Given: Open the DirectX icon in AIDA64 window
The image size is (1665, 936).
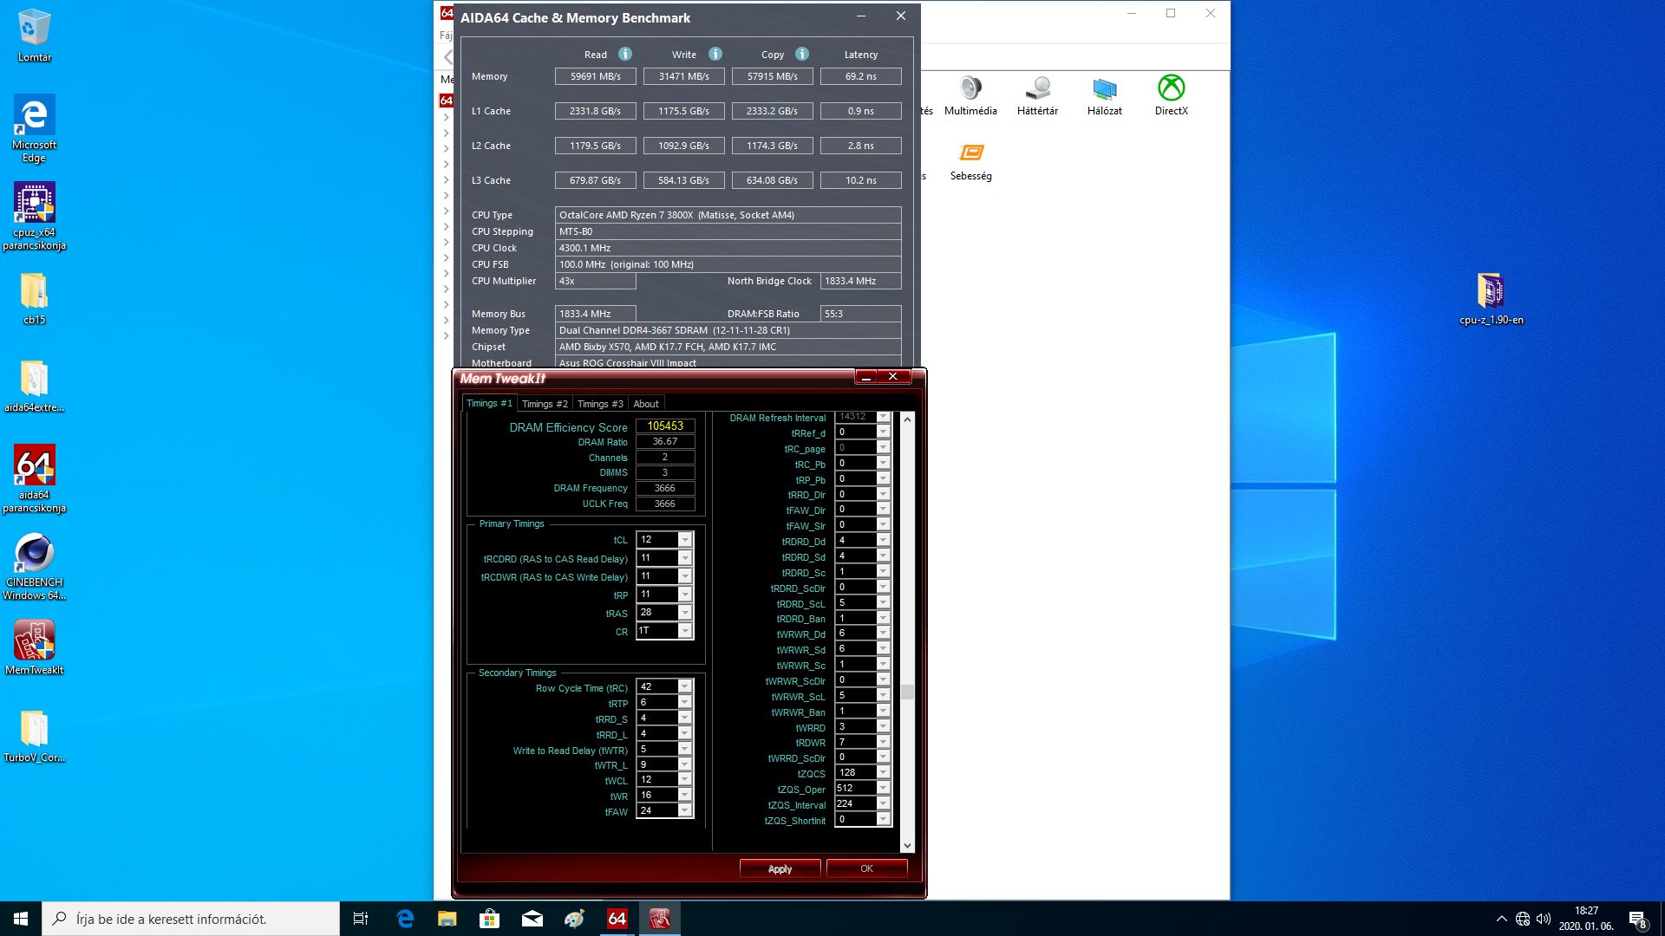Looking at the screenshot, I should coord(1171,95).
